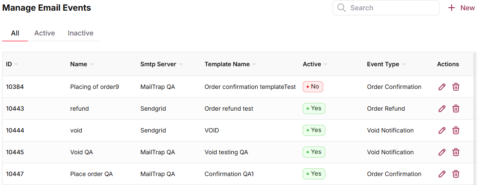The height and width of the screenshot is (185, 479).
Task: Delete event 10444 named void
Action: coord(456,130)
